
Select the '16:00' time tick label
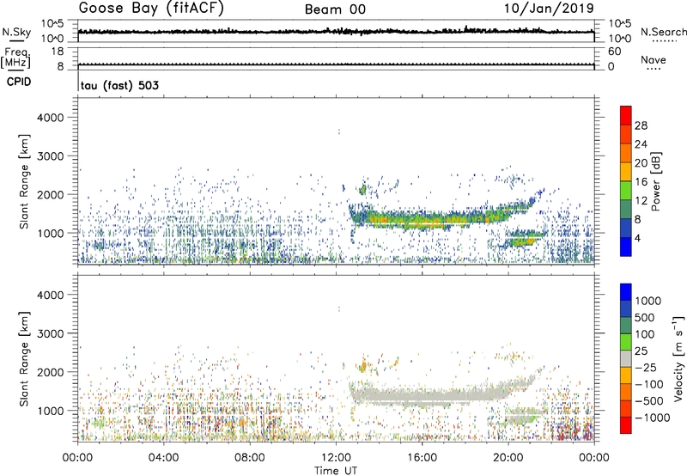click(422, 458)
